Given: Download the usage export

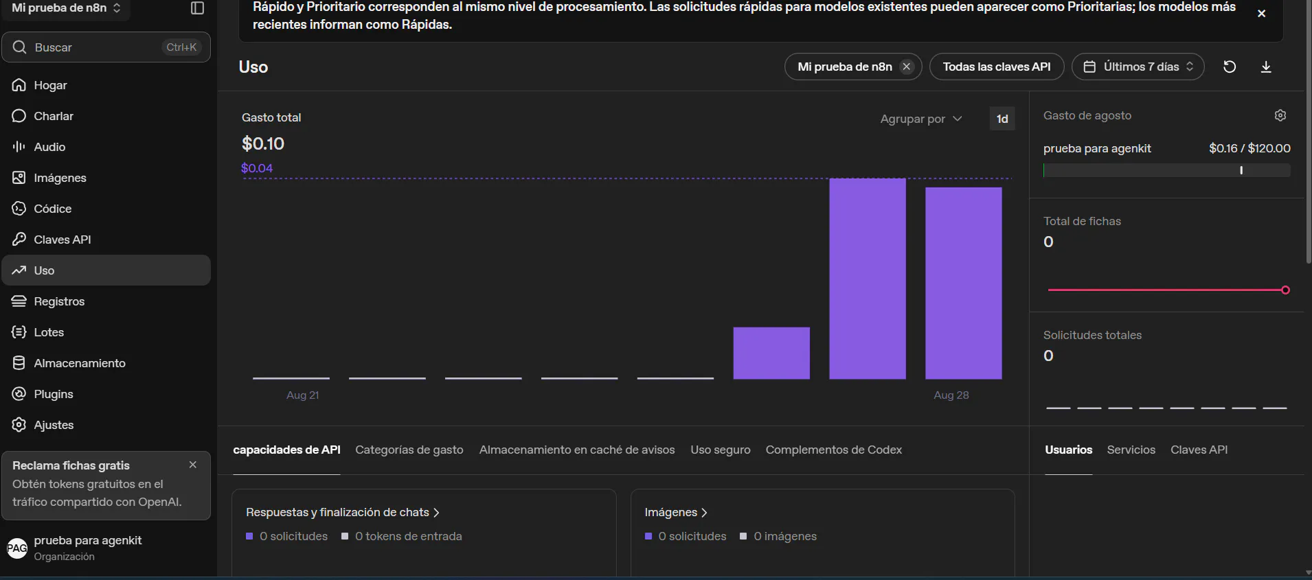Looking at the screenshot, I should 1266,67.
